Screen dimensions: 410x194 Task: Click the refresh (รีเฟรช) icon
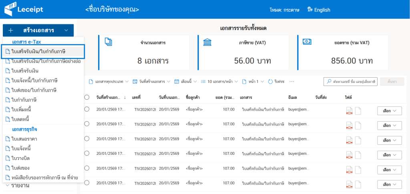tap(270, 82)
